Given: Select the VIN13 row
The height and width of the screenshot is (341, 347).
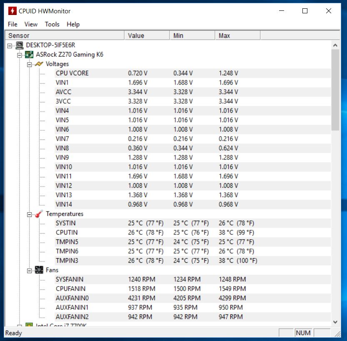Looking at the screenshot, I should pos(192,195).
